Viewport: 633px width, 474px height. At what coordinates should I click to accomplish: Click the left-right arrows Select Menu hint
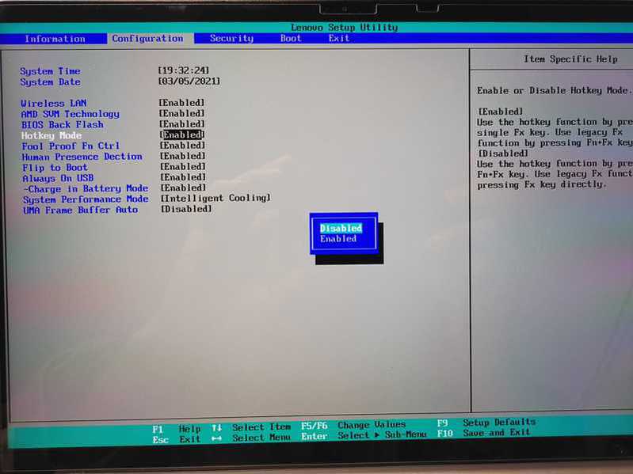pos(251,438)
